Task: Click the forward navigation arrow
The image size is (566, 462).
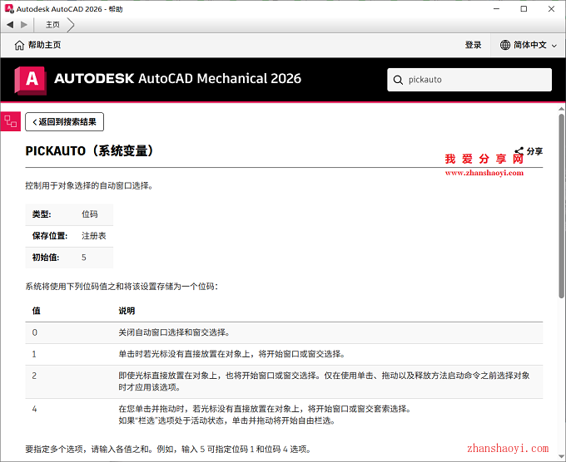Action: coord(24,24)
